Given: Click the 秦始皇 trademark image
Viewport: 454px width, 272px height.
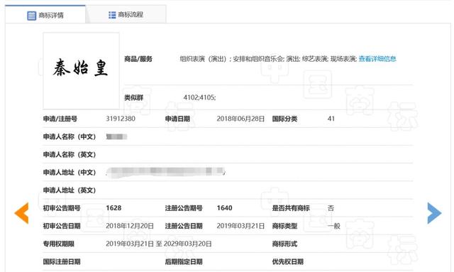Looking at the screenshot, I should coord(81,70).
